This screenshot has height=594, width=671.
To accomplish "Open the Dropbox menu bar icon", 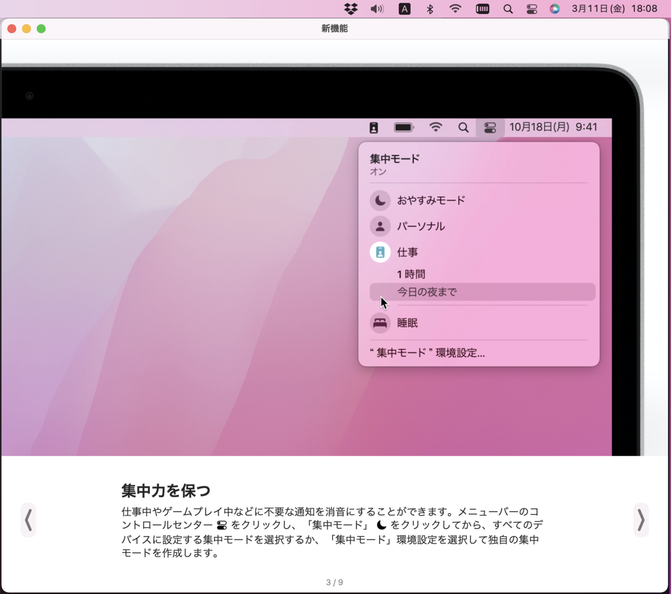I will click(x=351, y=8).
